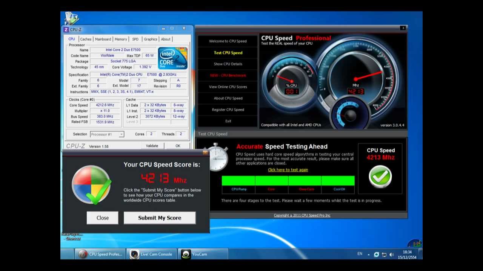
Task: Click the Multiplier value x 11.0
Action: (105, 111)
